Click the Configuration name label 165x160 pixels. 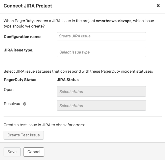23,37
